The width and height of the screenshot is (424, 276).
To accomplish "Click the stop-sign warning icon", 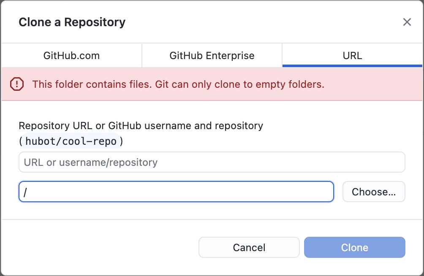I will pyautogui.click(x=17, y=84).
